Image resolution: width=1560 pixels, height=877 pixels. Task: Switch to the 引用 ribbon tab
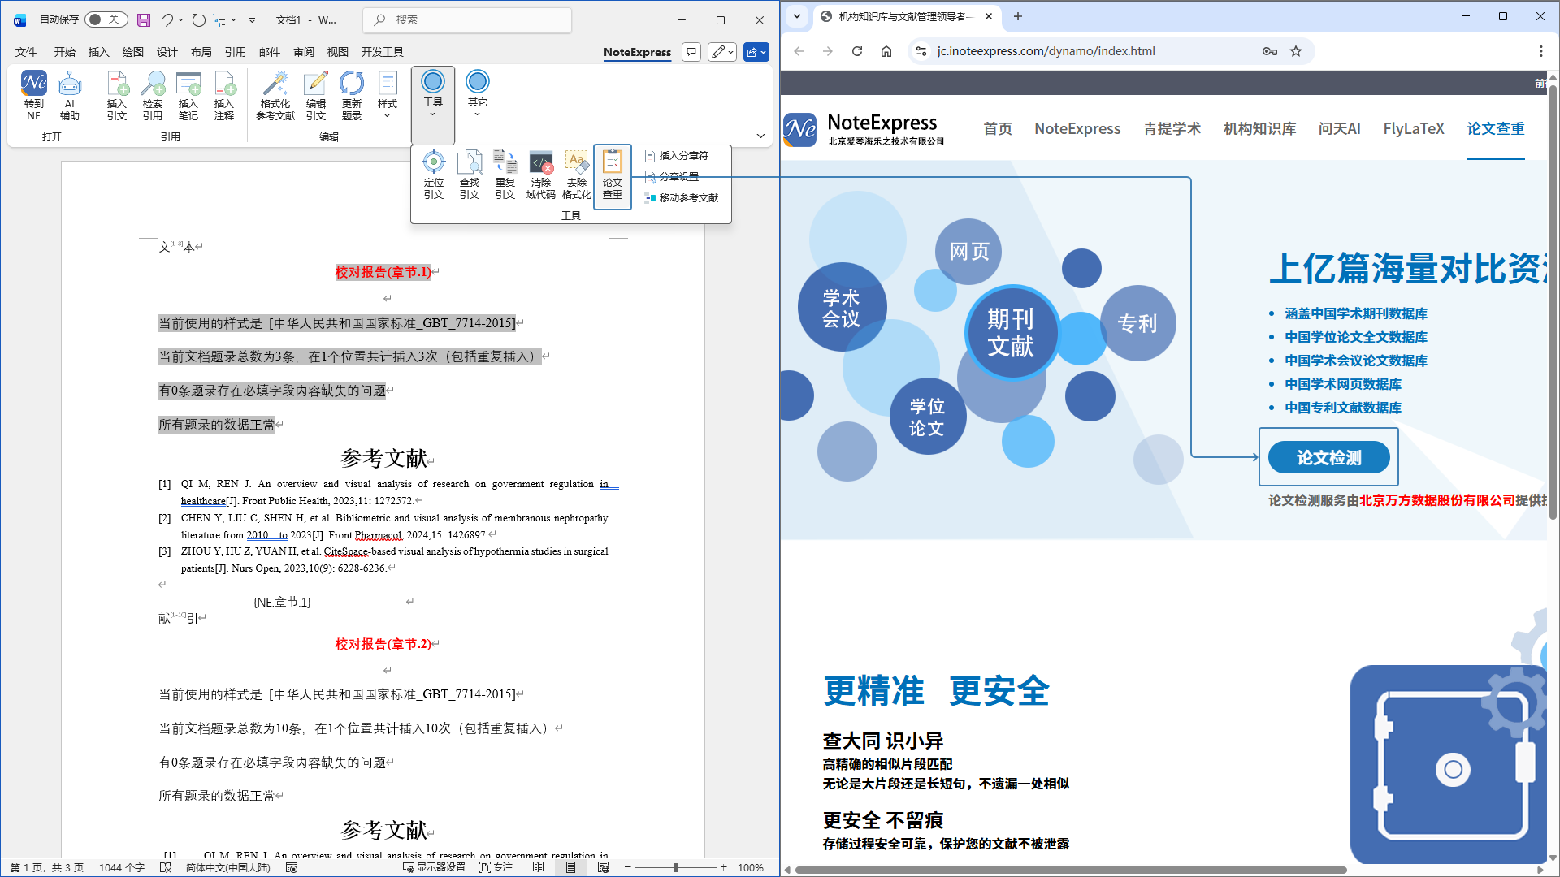[x=236, y=52]
